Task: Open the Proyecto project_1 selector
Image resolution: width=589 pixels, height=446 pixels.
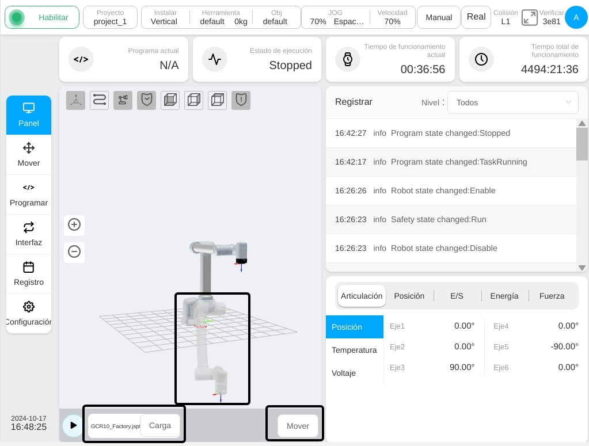Action: pyautogui.click(x=110, y=17)
